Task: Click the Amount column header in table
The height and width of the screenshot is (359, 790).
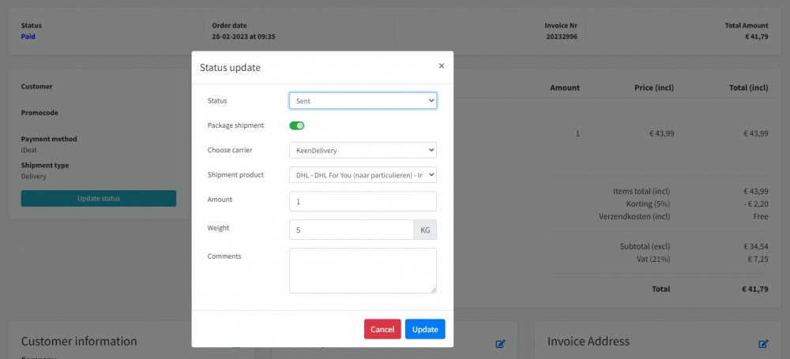Action: [x=565, y=88]
